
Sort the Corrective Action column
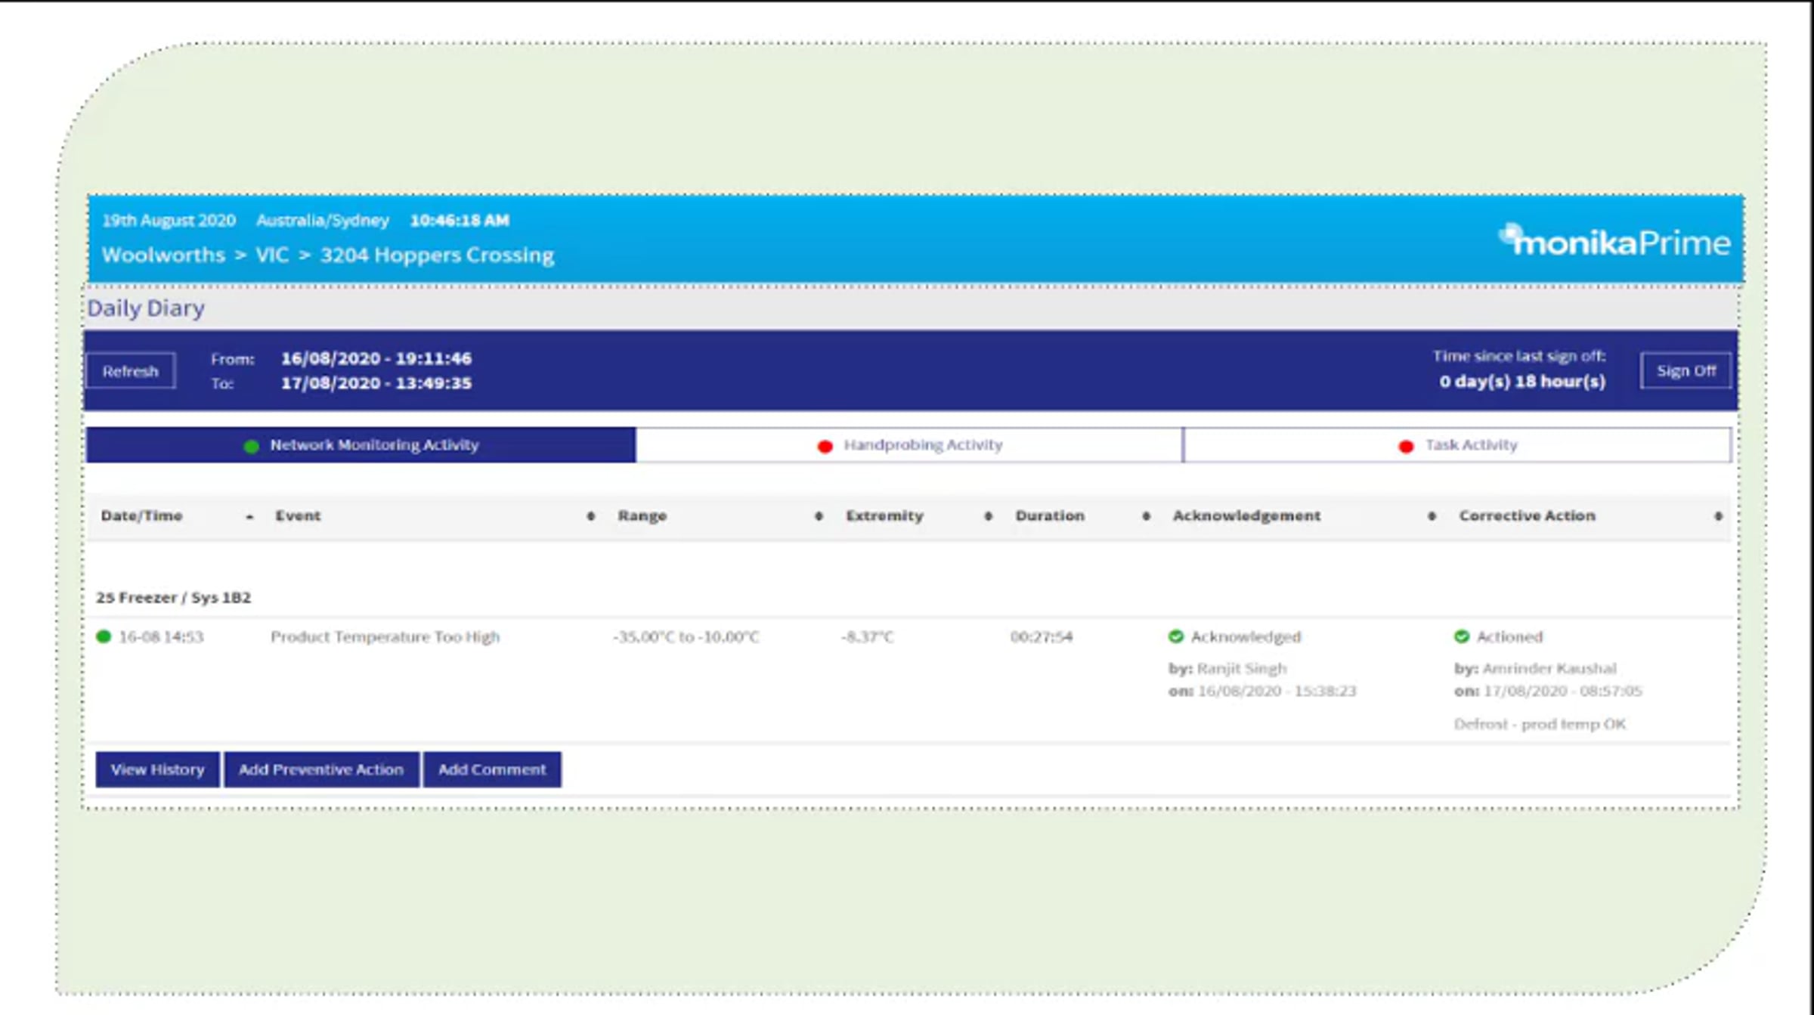[1717, 516]
